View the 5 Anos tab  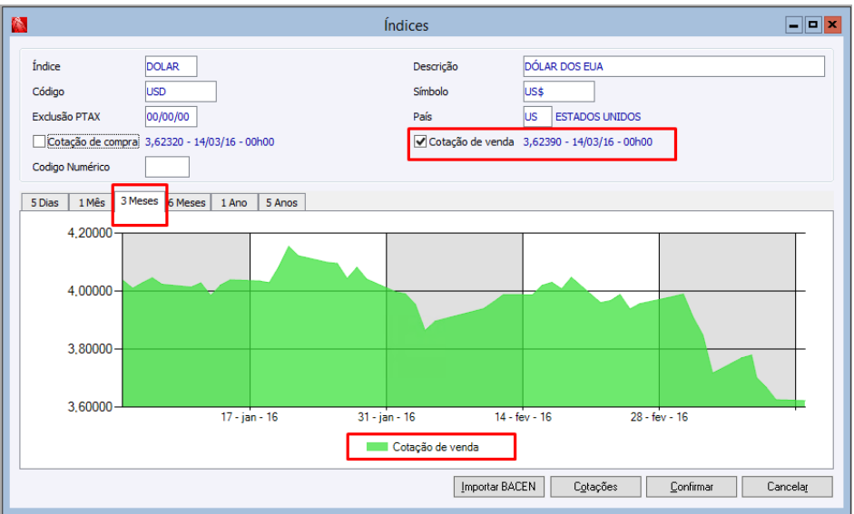point(281,202)
